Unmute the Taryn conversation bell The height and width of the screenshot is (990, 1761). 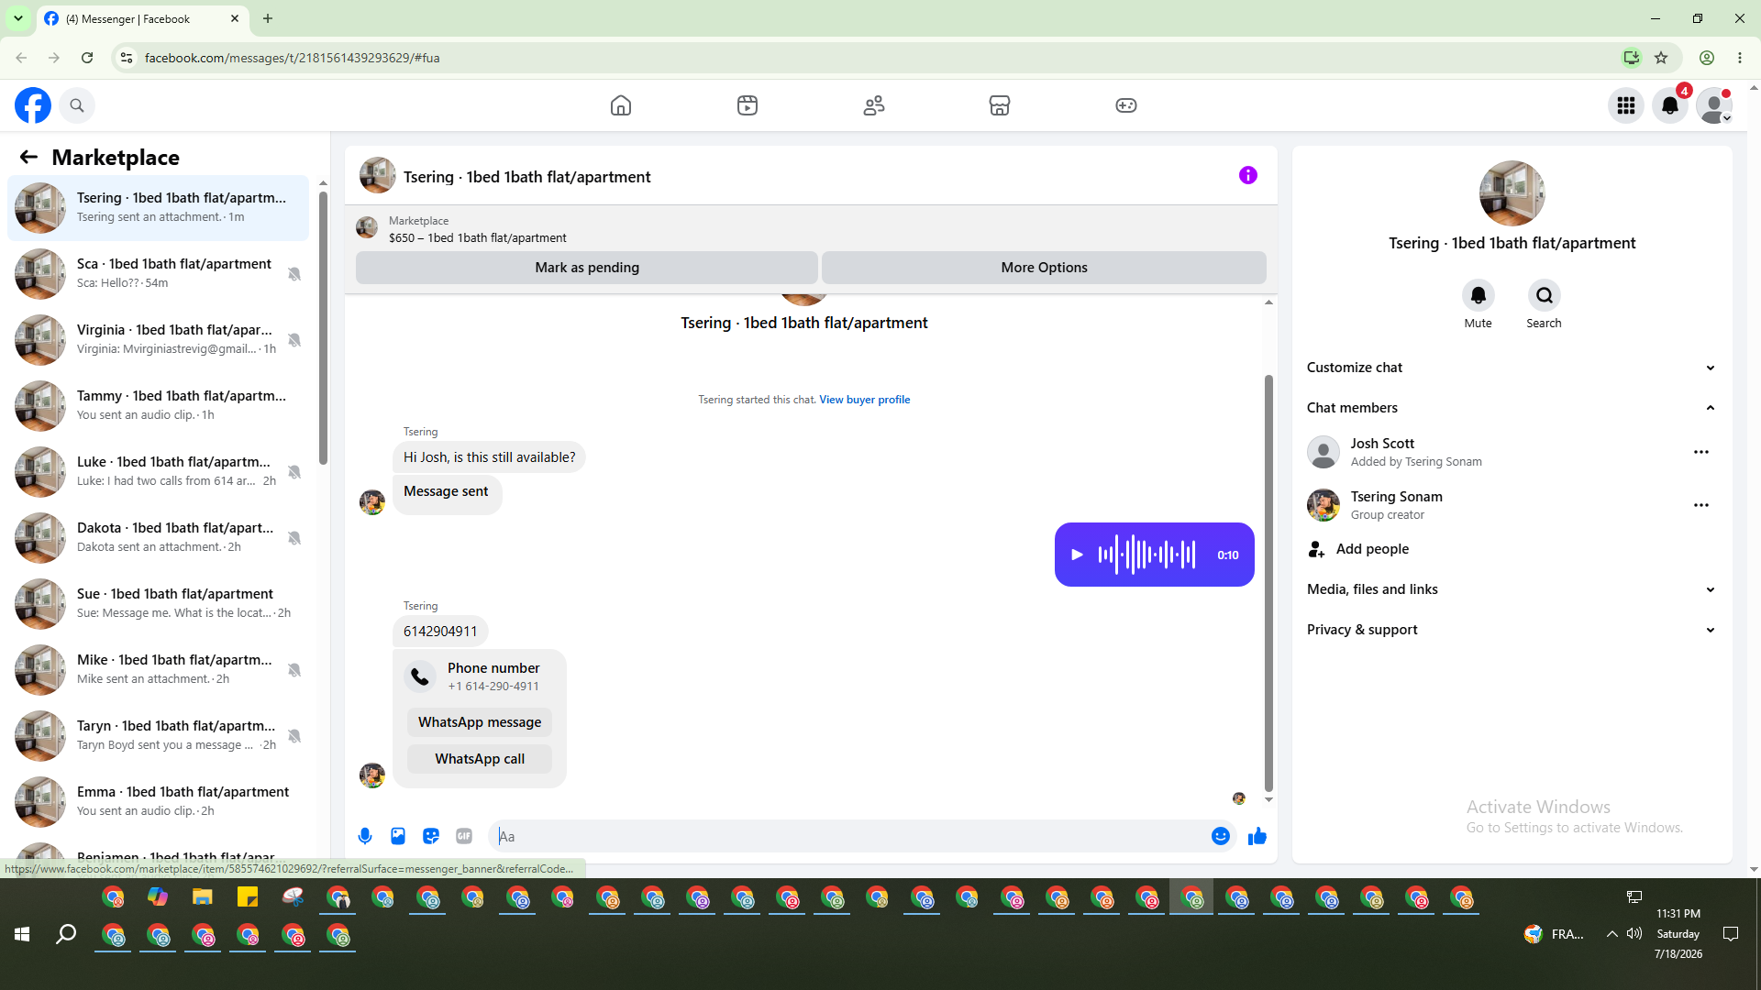pos(294,736)
